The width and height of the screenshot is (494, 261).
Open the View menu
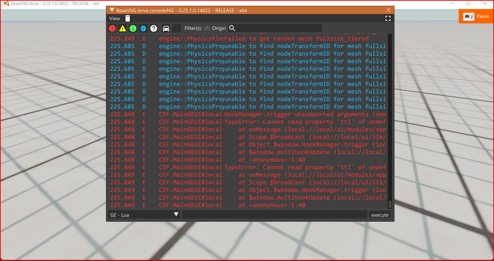115,18
